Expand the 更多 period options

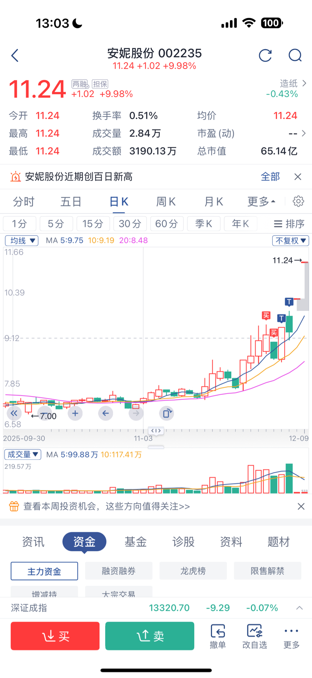(261, 201)
